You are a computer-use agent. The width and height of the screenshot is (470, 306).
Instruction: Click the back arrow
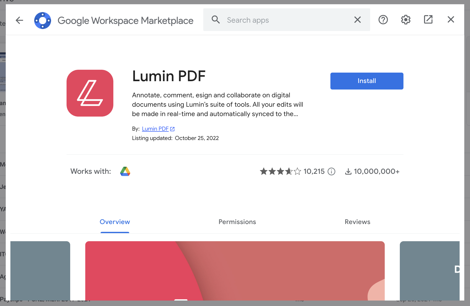[x=19, y=20]
